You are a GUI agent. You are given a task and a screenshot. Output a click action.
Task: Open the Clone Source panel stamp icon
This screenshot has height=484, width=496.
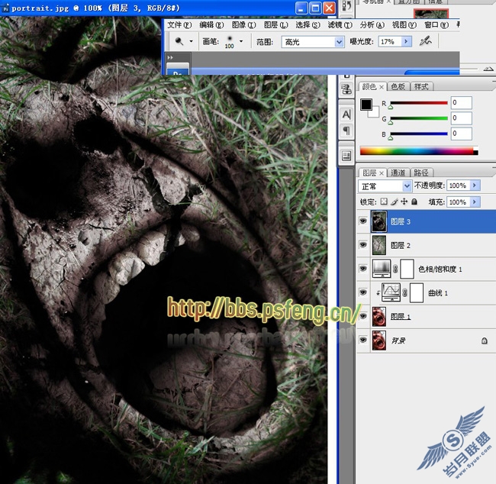pyautogui.click(x=346, y=89)
